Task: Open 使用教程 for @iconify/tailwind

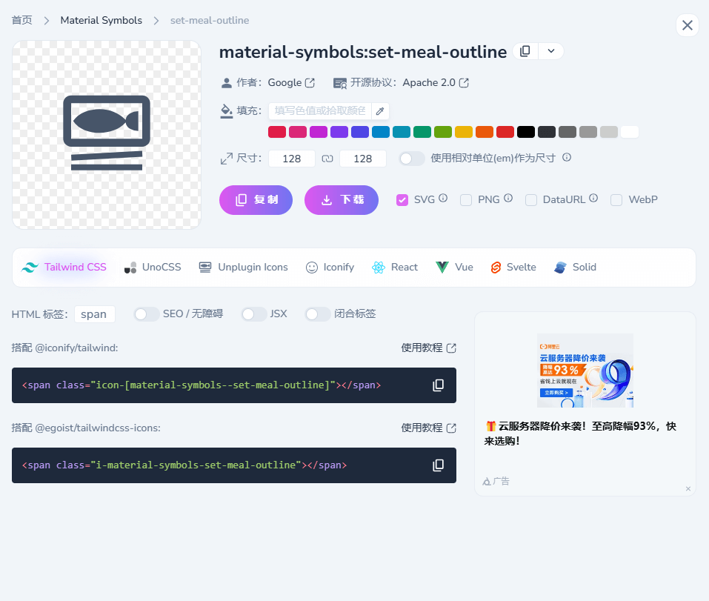Action: tap(429, 348)
